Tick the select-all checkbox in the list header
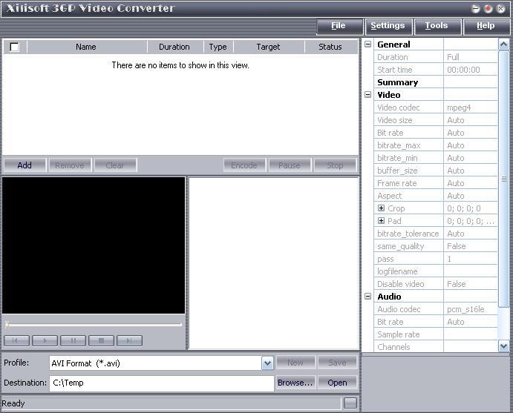The image size is (513, 413). tap(14, 47)
